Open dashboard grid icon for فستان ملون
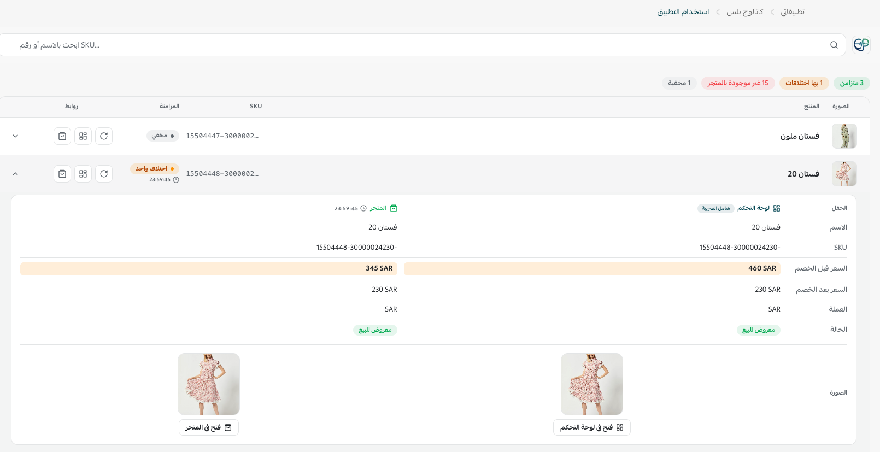 point(83,136)
